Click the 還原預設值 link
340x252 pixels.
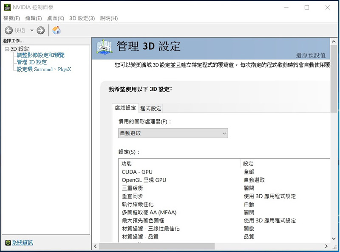tap(311, 56)
